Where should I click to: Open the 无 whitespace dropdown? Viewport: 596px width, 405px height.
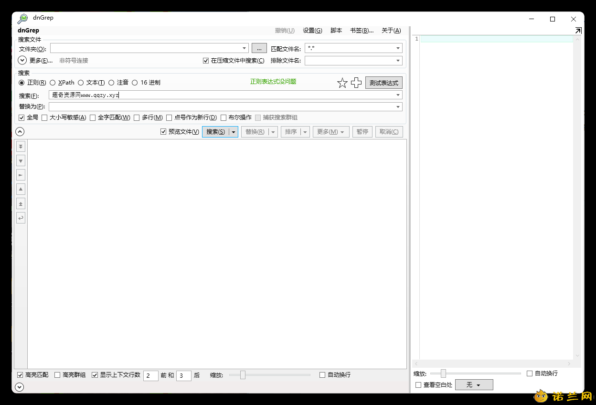474,385
